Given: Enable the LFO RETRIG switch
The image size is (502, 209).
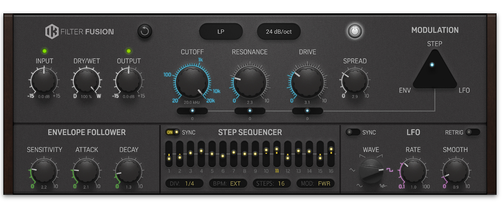Looking at the screenshot, I should [x=473, y=132].
